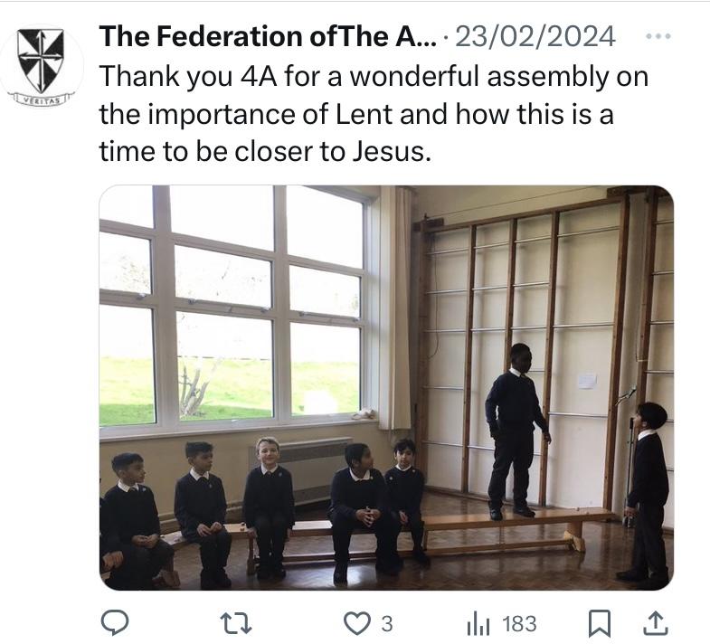Like the post with heart icon

[357, 622]
